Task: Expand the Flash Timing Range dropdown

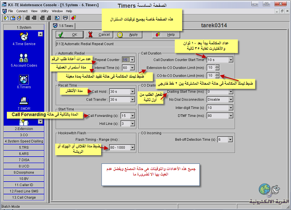Action: coord(132,148)
